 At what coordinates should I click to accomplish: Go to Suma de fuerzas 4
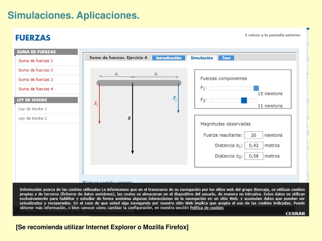click(36, 89)
